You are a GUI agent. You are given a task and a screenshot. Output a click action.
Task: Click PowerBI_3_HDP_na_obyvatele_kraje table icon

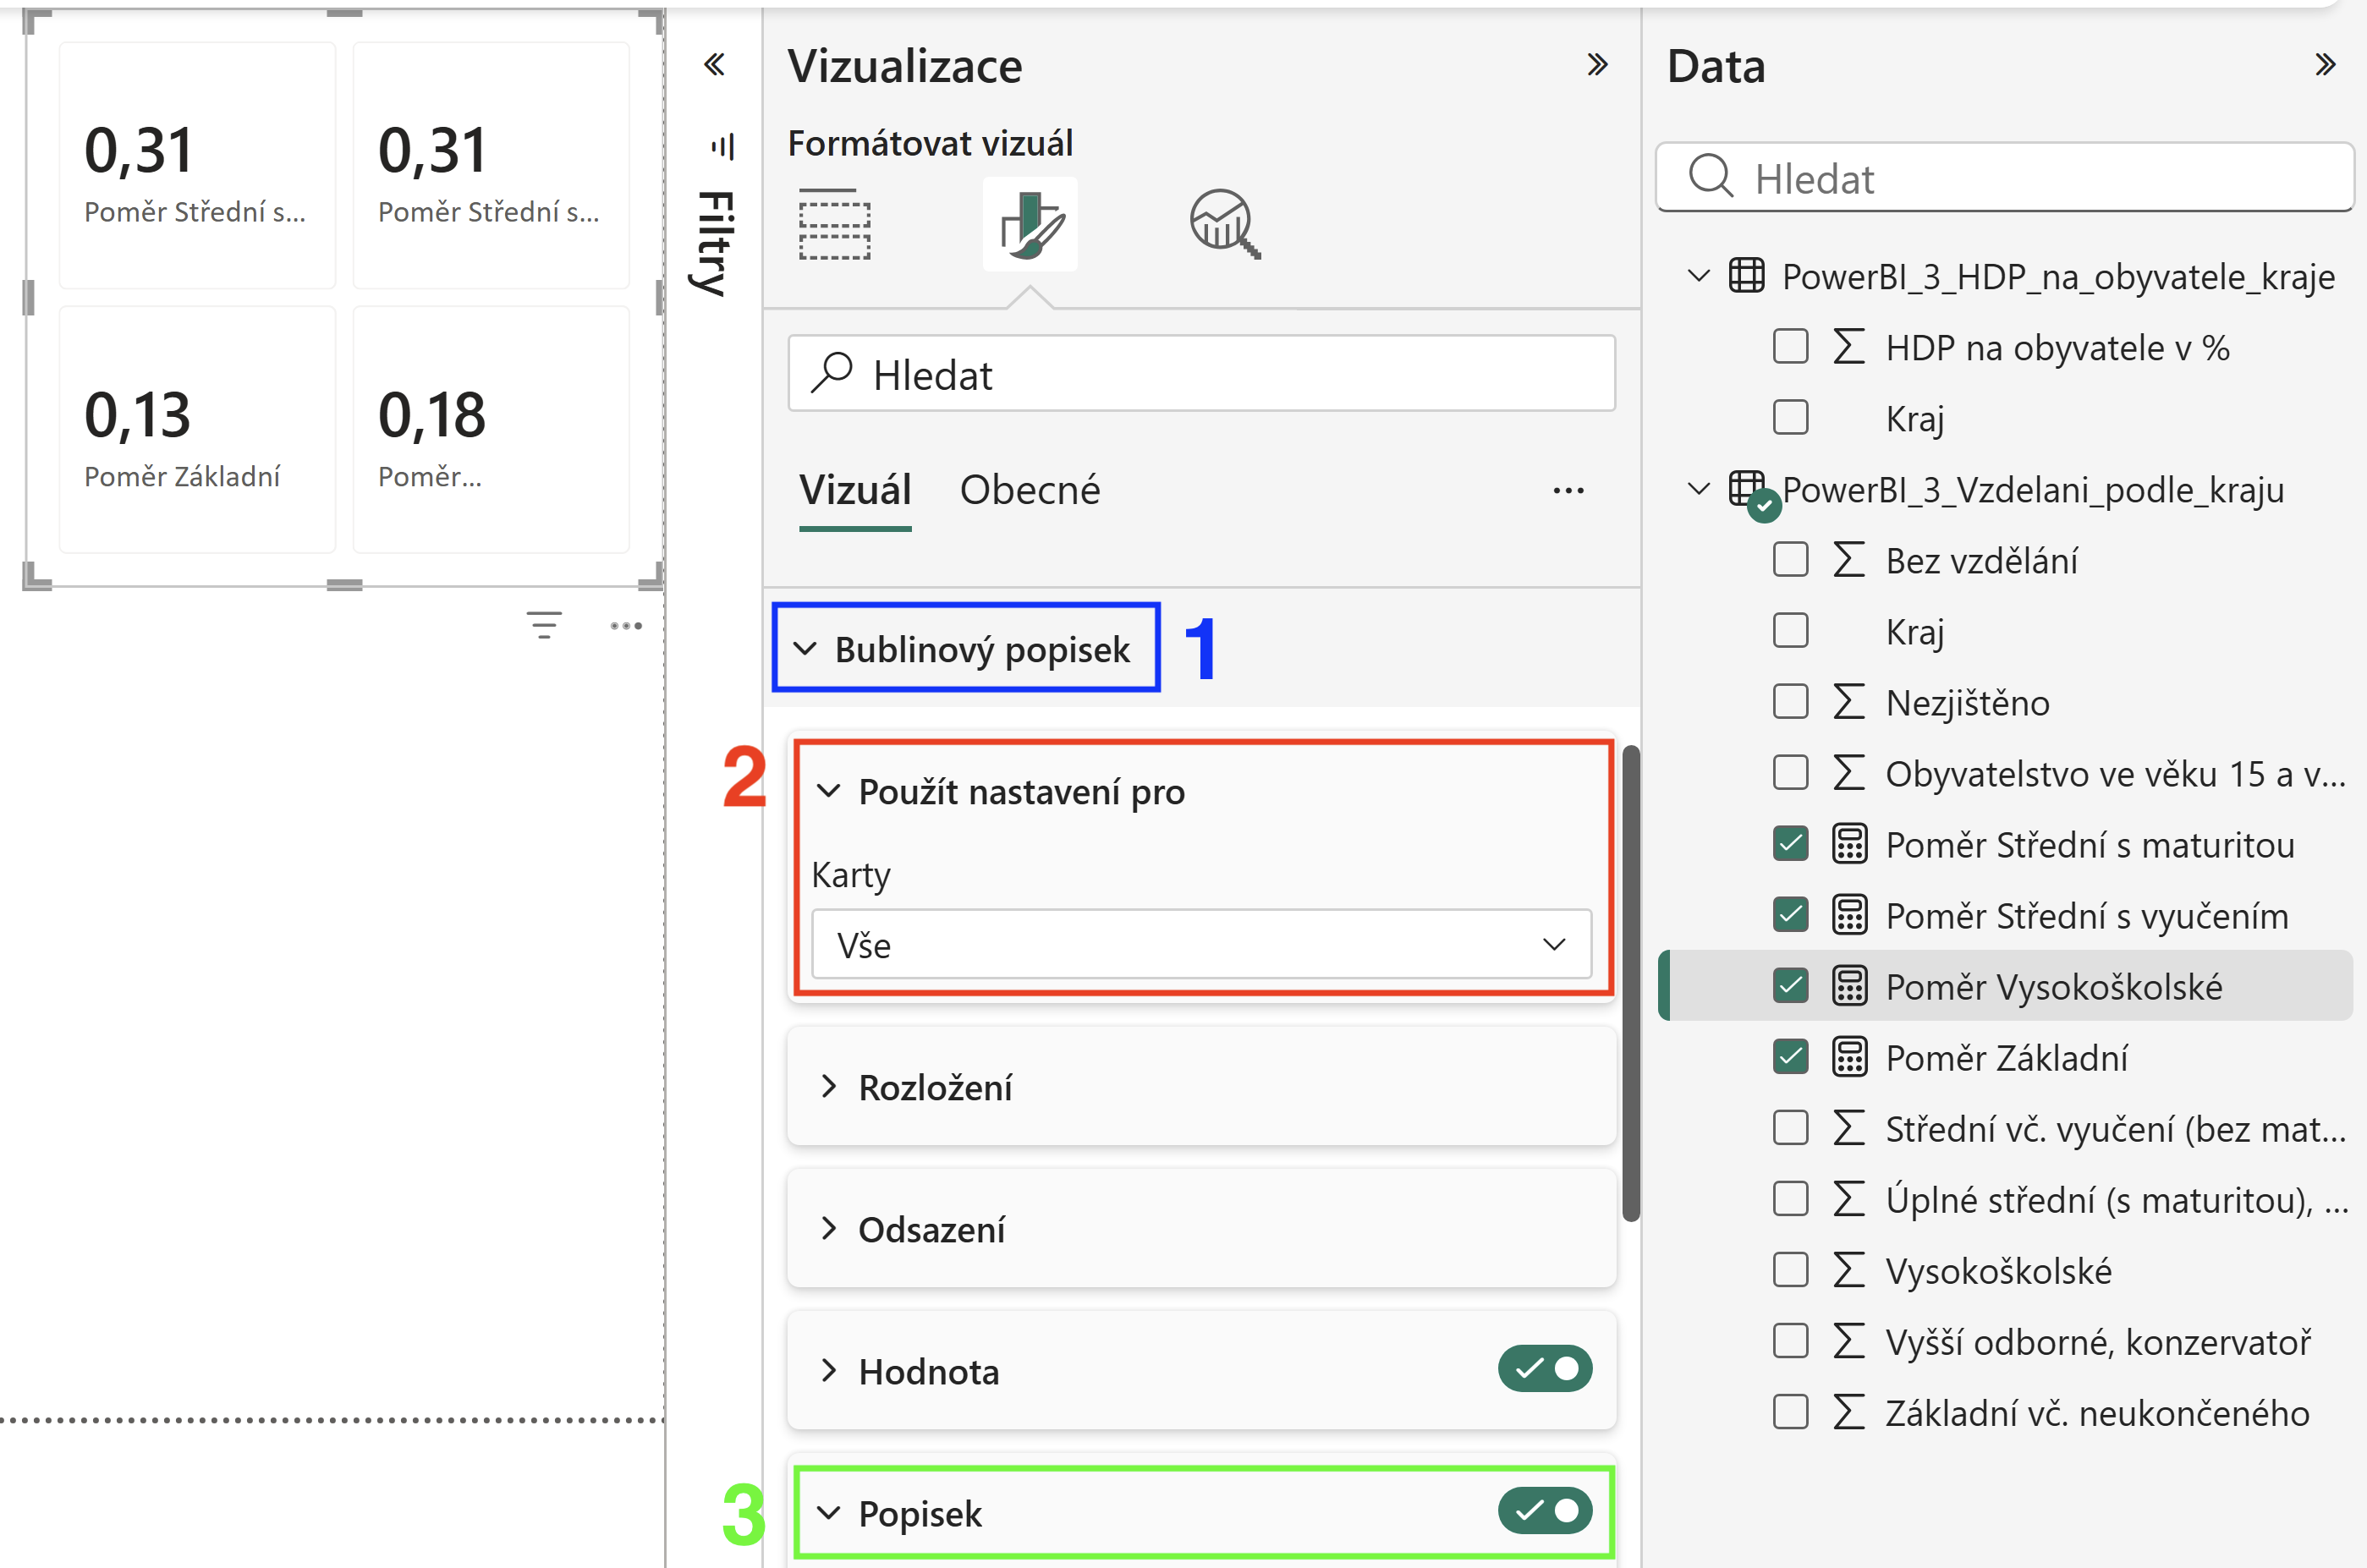pos(1746,276)
